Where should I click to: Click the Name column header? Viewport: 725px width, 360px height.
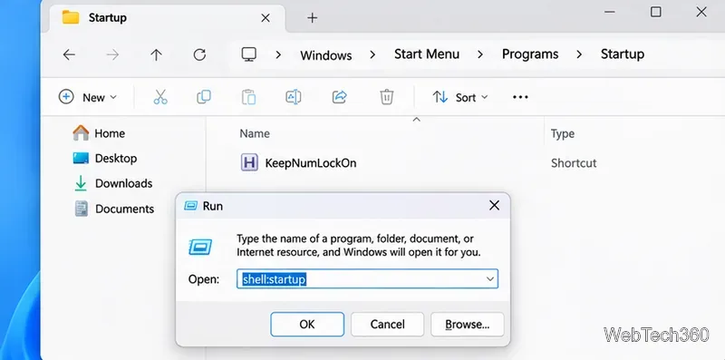point(255,133)
